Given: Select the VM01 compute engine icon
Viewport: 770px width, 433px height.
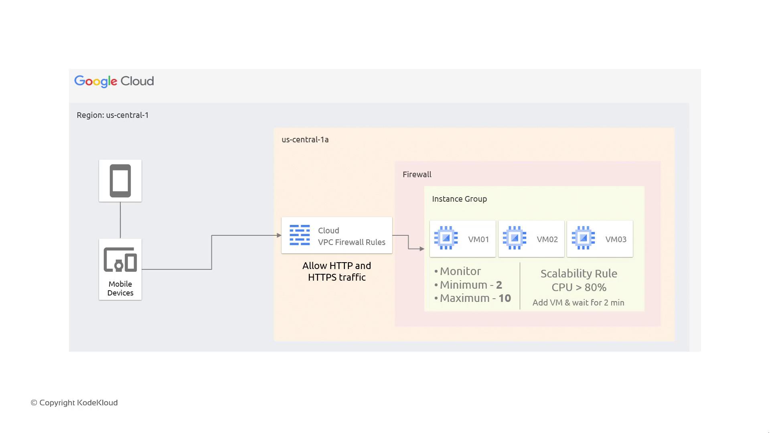Looking at the screenshot, I should coord(446,238).
